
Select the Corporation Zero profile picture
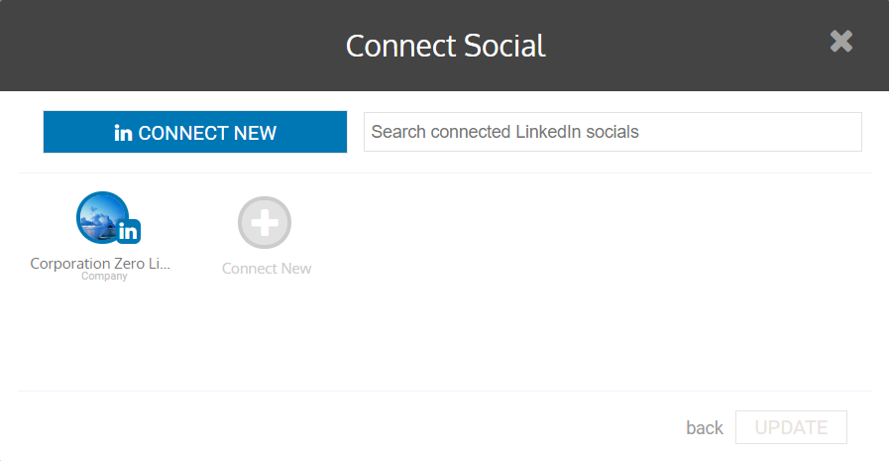click(x=103, y=217)
